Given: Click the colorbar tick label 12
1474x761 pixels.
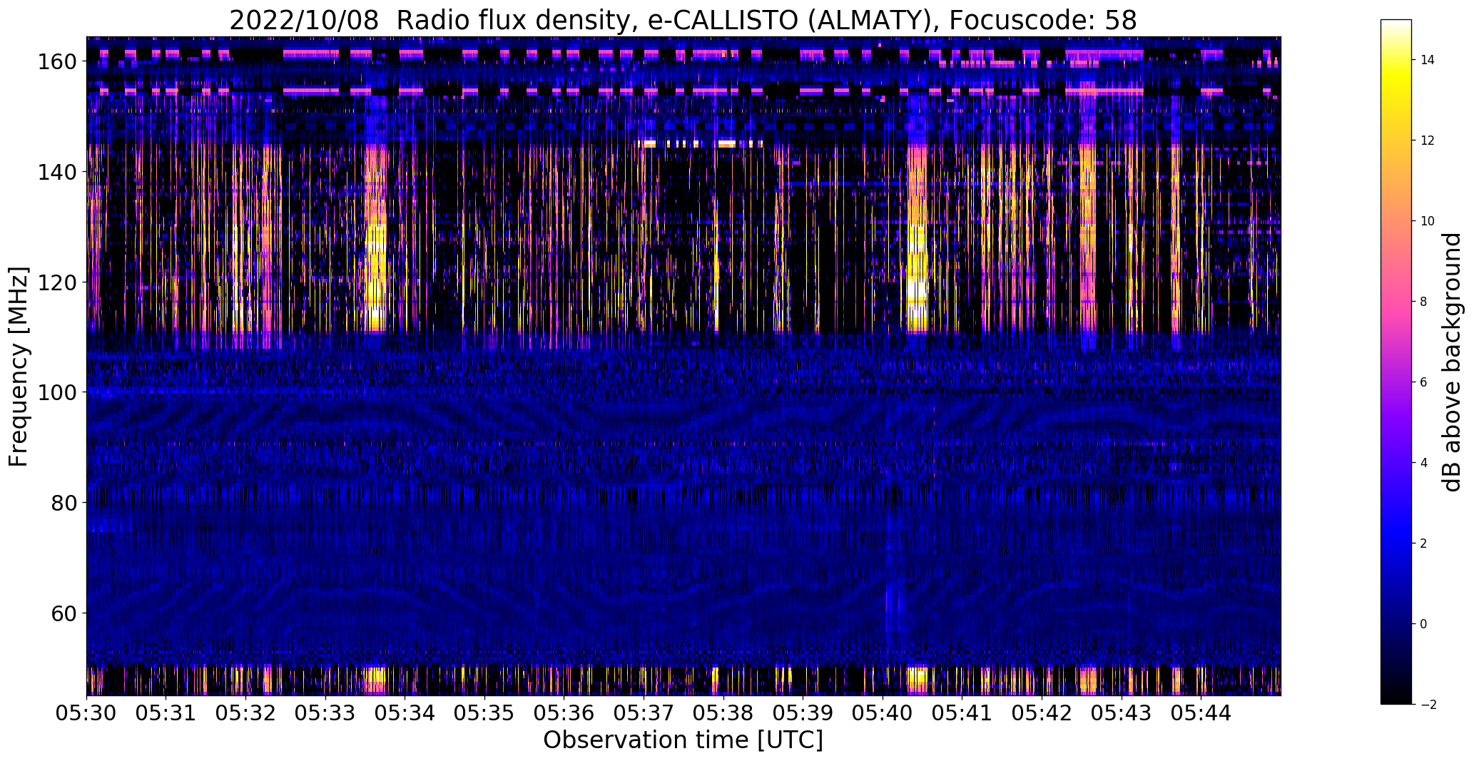Looking at the screenshot, I should (1428, 141).
